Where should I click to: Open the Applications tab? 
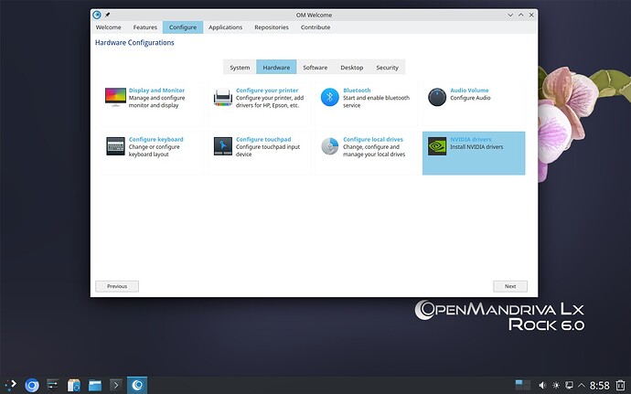pos(225,27)
